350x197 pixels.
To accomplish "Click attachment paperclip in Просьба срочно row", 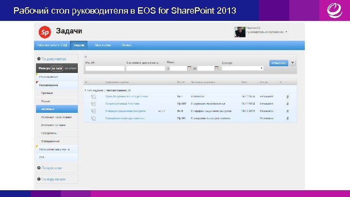I will (287, 97).
